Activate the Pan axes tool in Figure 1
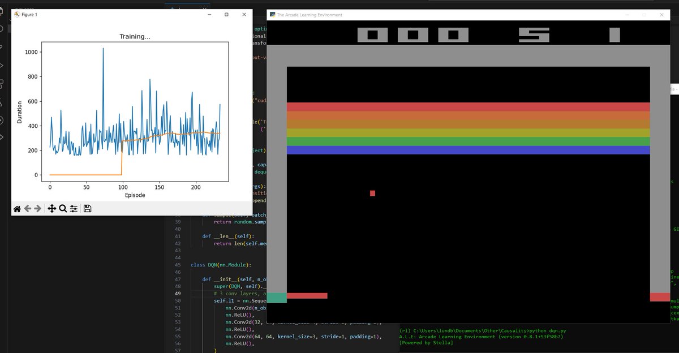This screenshot has width=679, height=353. (x=51, y=209)
